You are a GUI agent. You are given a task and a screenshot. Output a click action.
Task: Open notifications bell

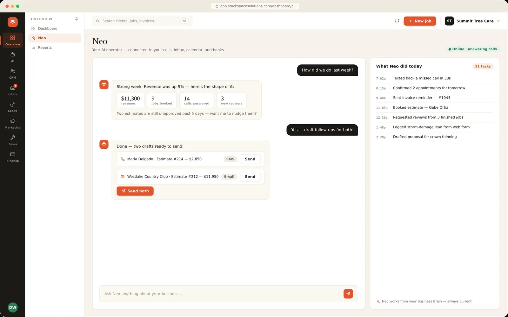tap(397, 21)
